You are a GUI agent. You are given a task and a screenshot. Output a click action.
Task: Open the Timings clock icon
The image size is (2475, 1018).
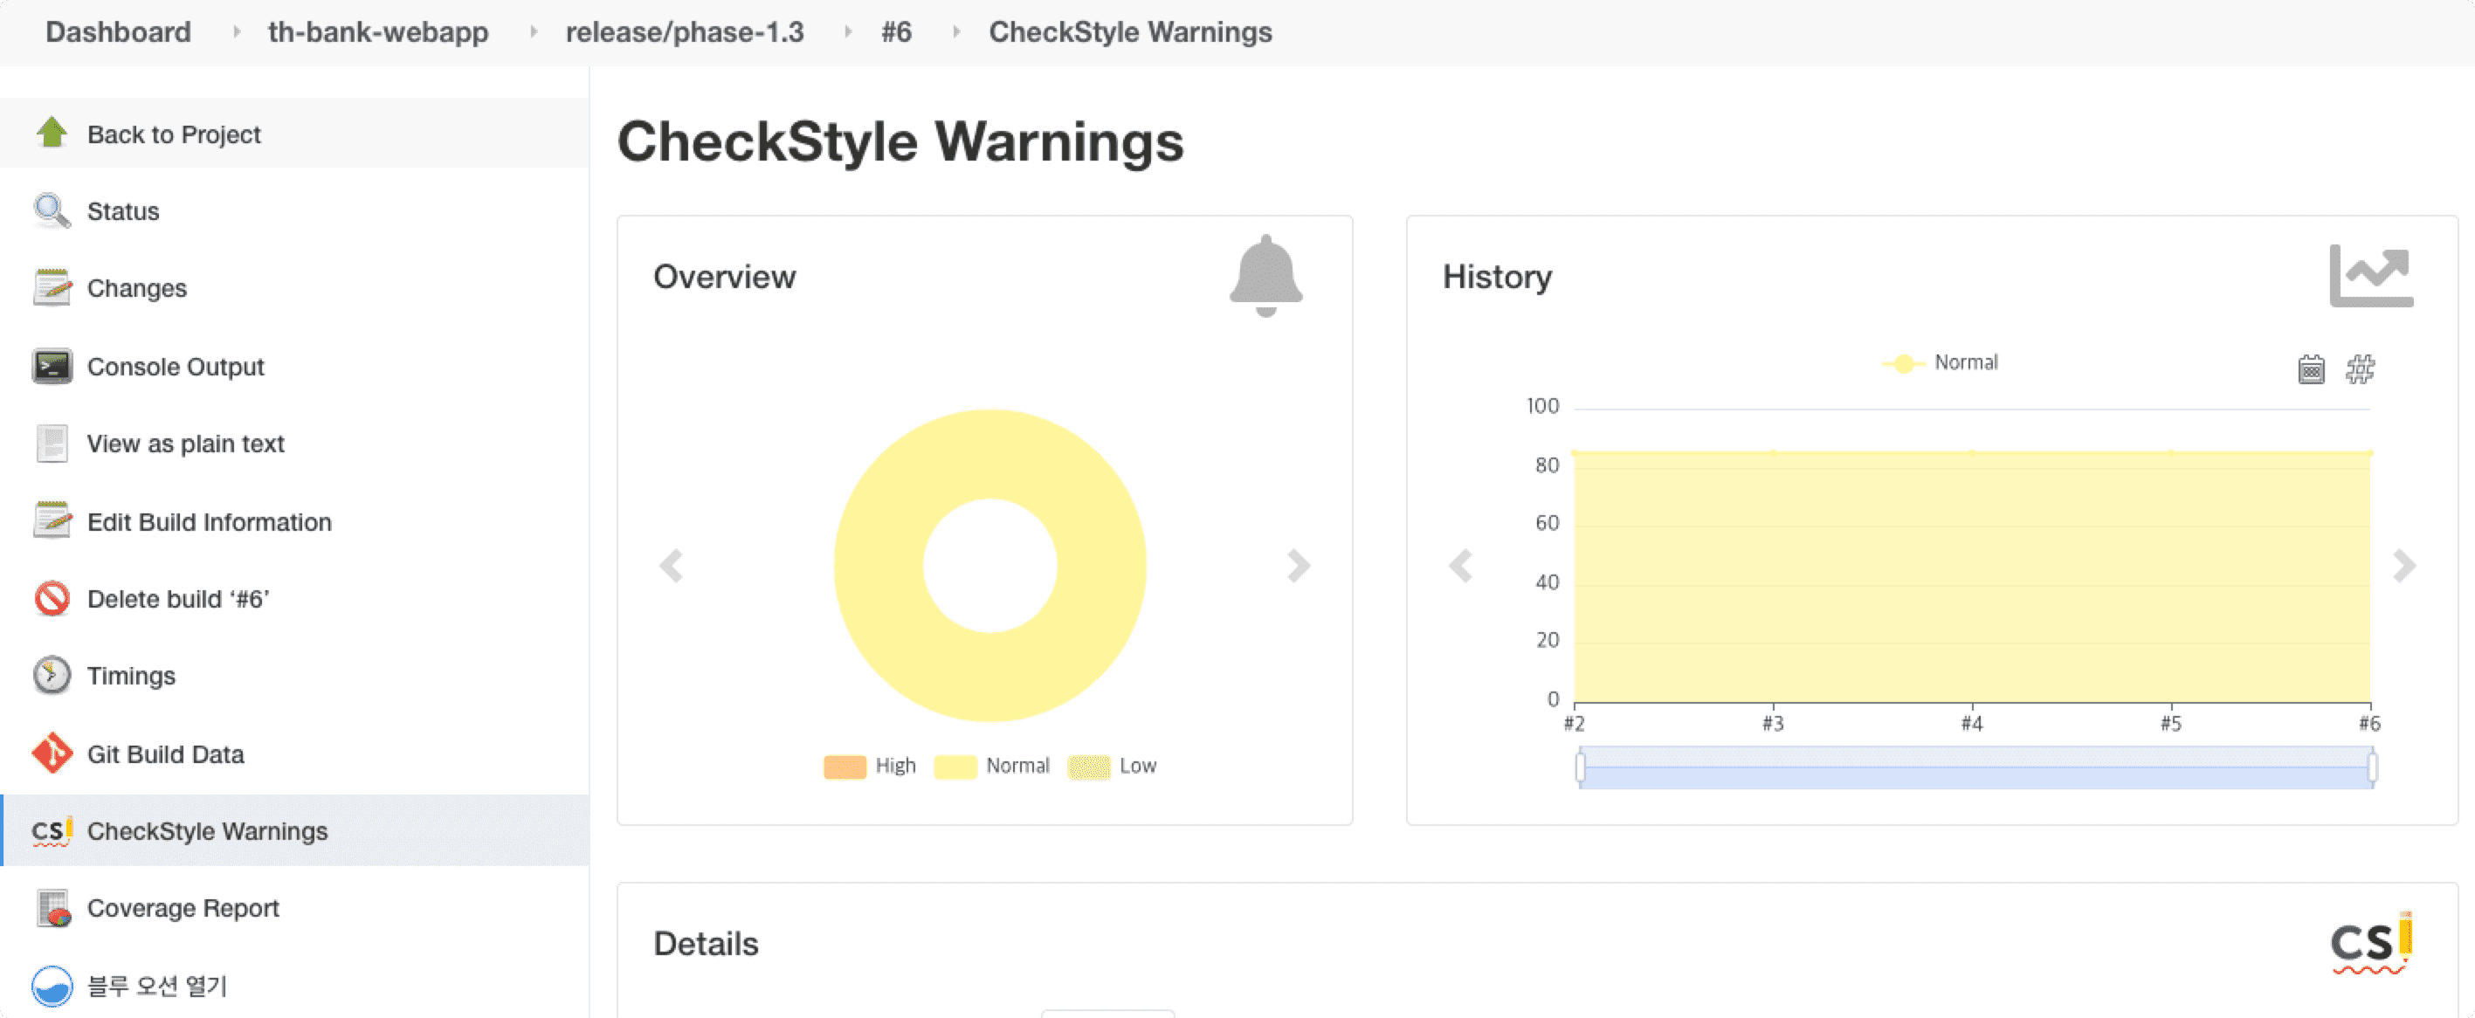point(52,675)
